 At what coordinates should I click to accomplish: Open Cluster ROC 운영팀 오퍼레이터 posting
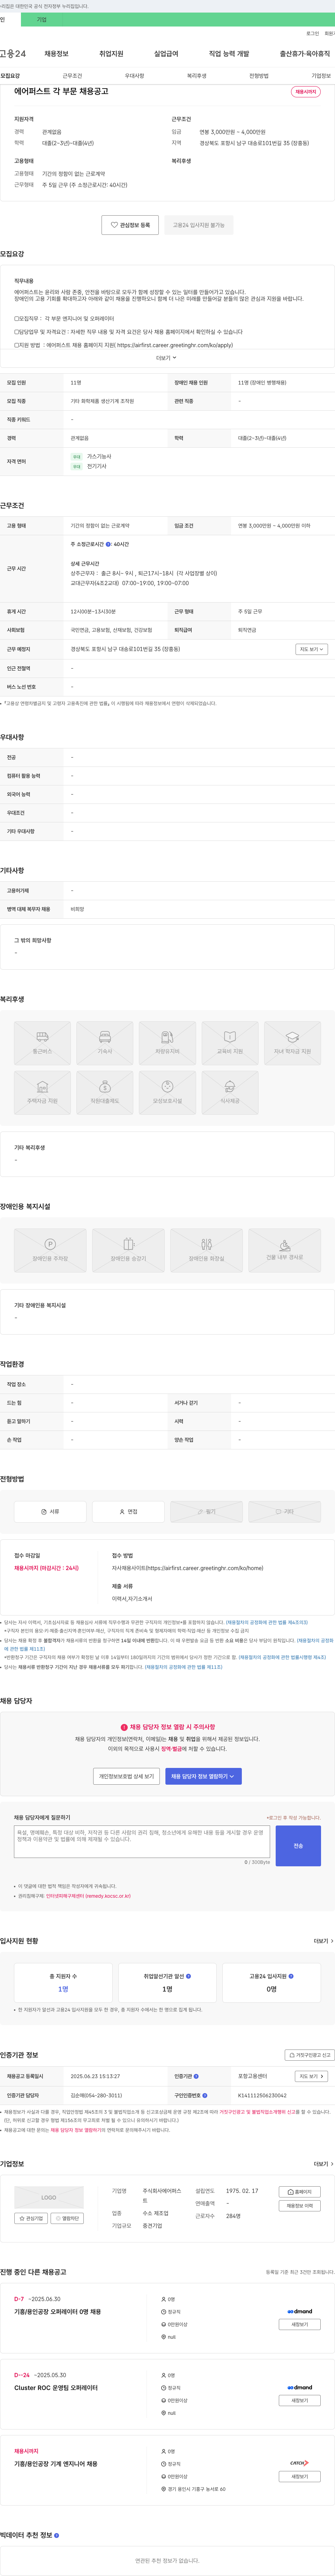(x=56, y=2388)
